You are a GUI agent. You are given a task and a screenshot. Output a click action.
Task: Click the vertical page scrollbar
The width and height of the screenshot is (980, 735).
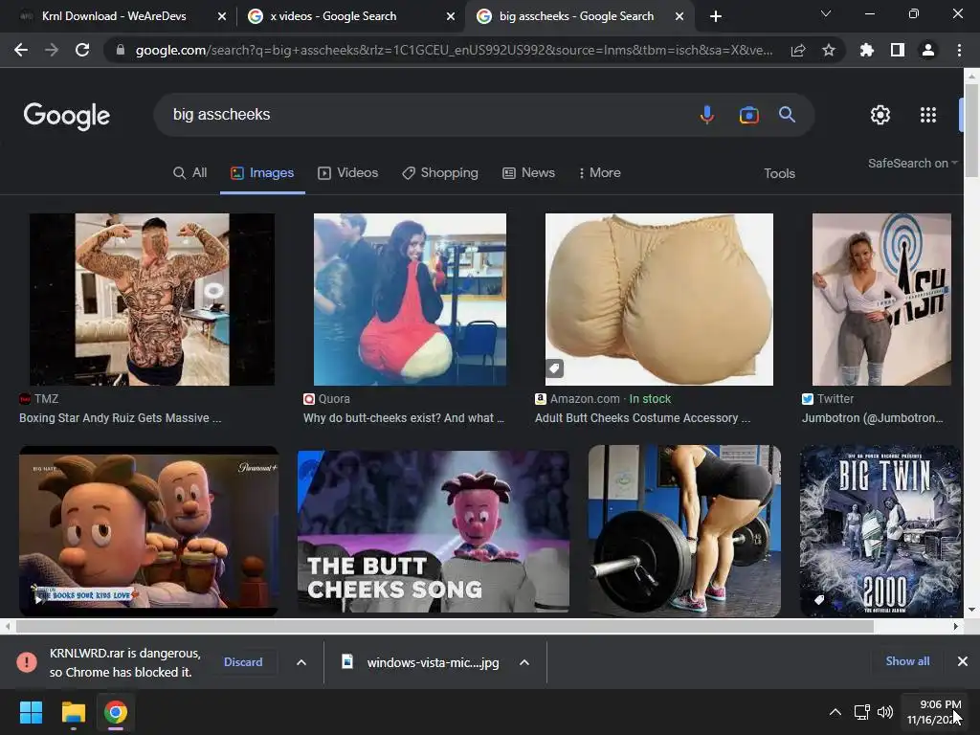pyautogui.click(x=971, y=130)
